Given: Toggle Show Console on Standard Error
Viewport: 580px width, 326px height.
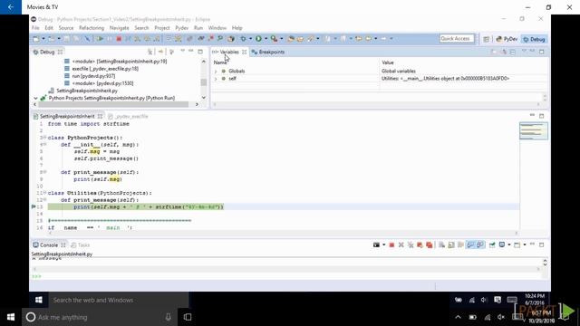Looking at the screenshot, I should [x=480, y=244].
